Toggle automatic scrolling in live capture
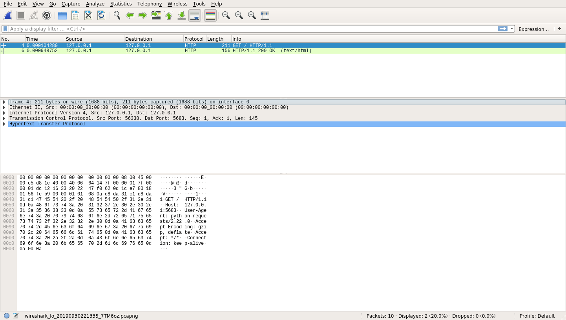The width and height of the screenshot is (566, 320). tap(195, 15)
